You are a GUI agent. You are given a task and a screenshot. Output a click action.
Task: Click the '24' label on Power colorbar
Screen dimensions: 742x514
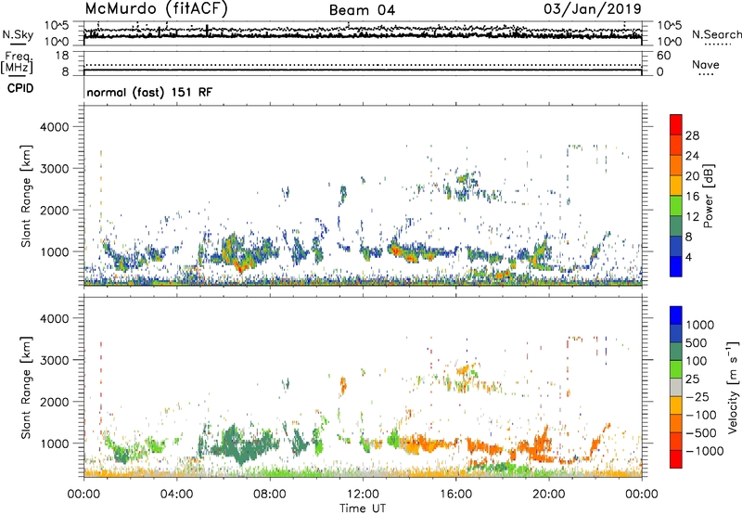(x=692, y=156)
